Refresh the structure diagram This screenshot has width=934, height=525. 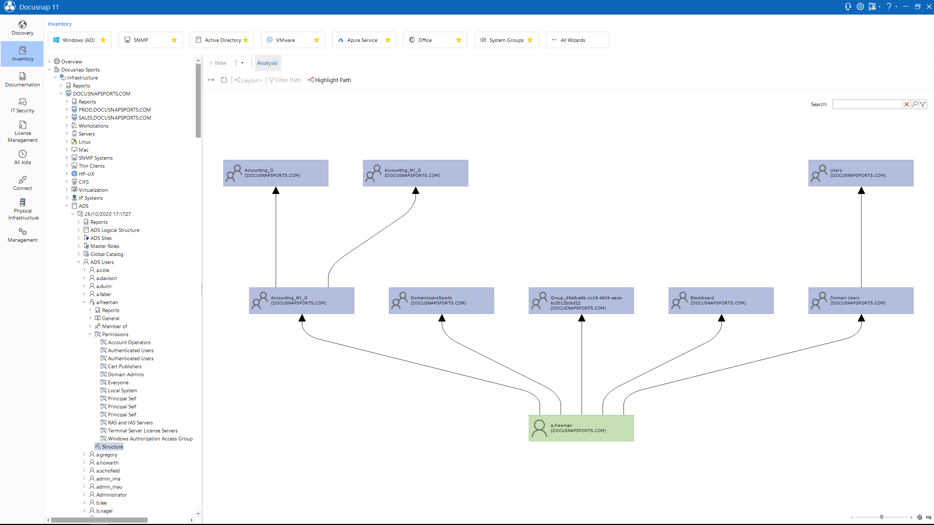click(224, 80)
